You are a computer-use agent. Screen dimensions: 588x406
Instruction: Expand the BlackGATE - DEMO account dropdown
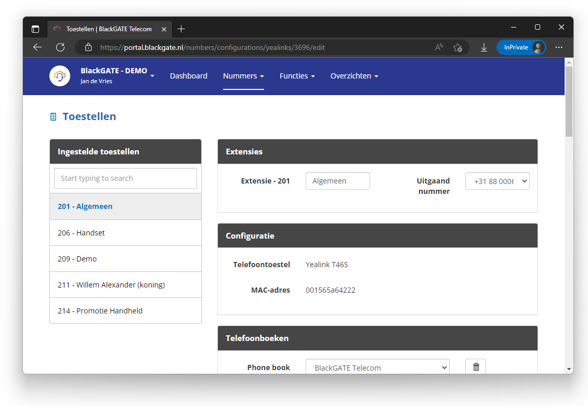click(152, 76)
